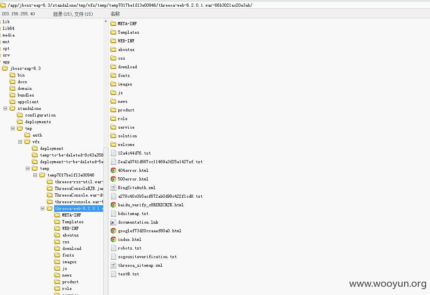
Task: Select the text file icon for robots.txt
Action: pyautogui.click(x=113, y=248)
